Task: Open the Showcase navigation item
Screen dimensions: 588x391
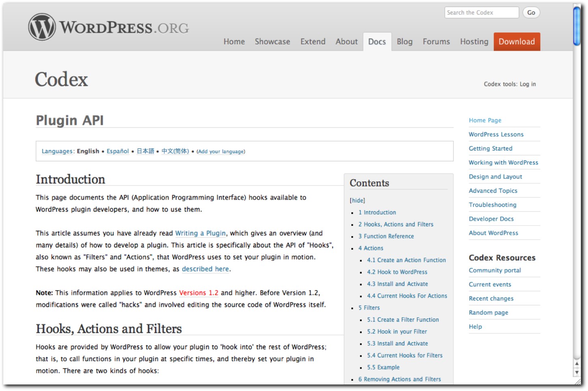Action: pos(272,41)
